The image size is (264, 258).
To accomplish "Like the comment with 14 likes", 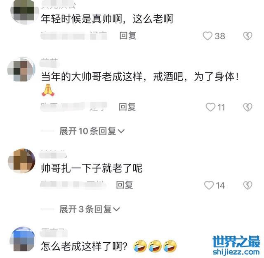I will click(209, 185).
